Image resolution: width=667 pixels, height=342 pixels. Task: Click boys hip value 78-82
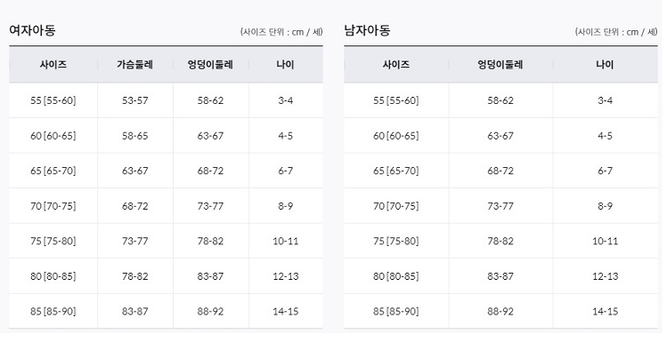point(500,241)
